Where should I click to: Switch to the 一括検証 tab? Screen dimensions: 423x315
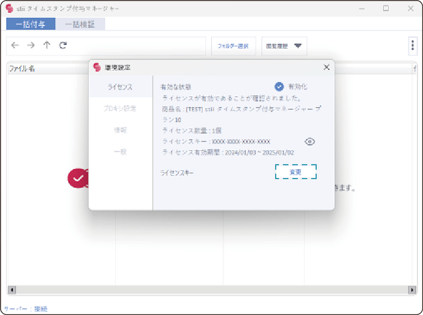pos(80,24)
